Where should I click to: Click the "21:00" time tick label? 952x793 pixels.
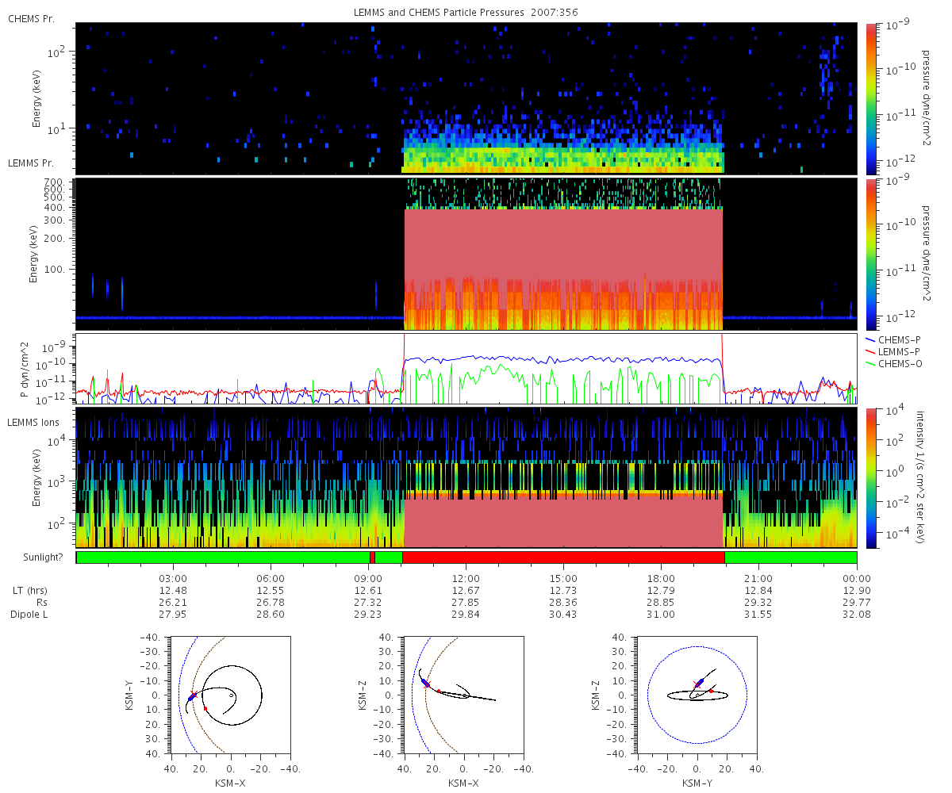pyautogui.click(x=759, y=577)
